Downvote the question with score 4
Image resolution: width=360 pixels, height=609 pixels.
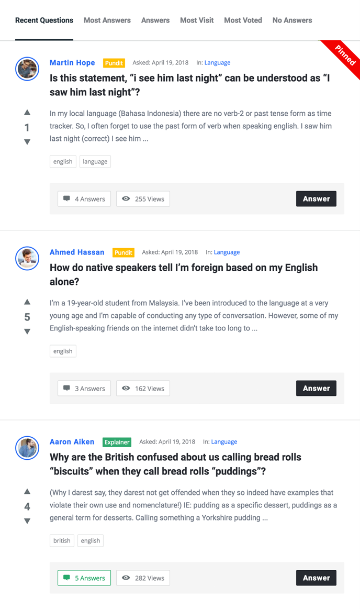27,521
